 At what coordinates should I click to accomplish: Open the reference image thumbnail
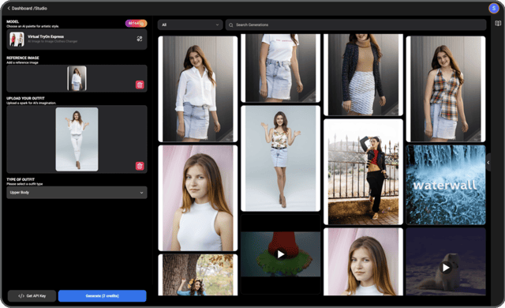77,78
